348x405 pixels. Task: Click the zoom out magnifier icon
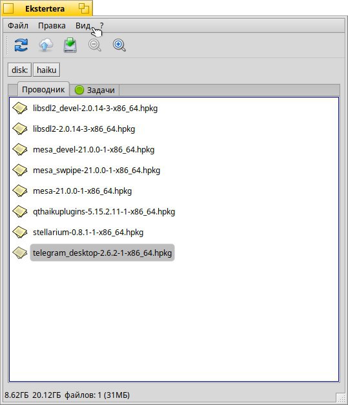click(95, 45)
